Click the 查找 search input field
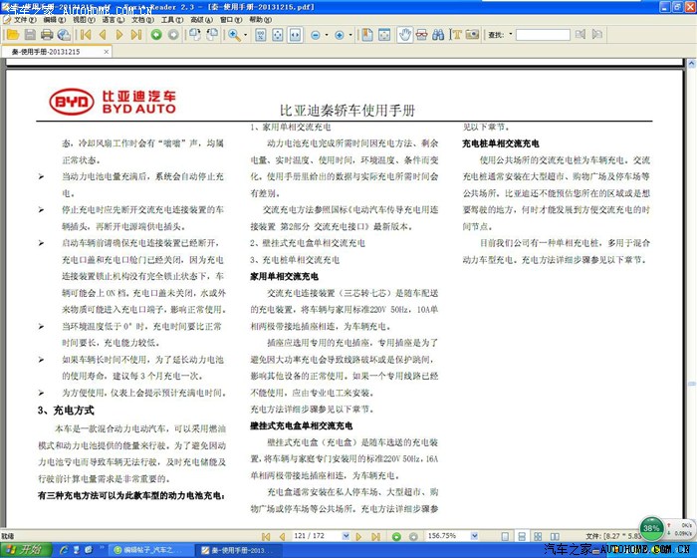This screenshot has height=558, width=697. coord(542,35)
